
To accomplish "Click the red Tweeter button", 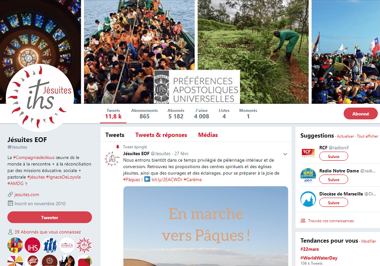I will (49, 217).
